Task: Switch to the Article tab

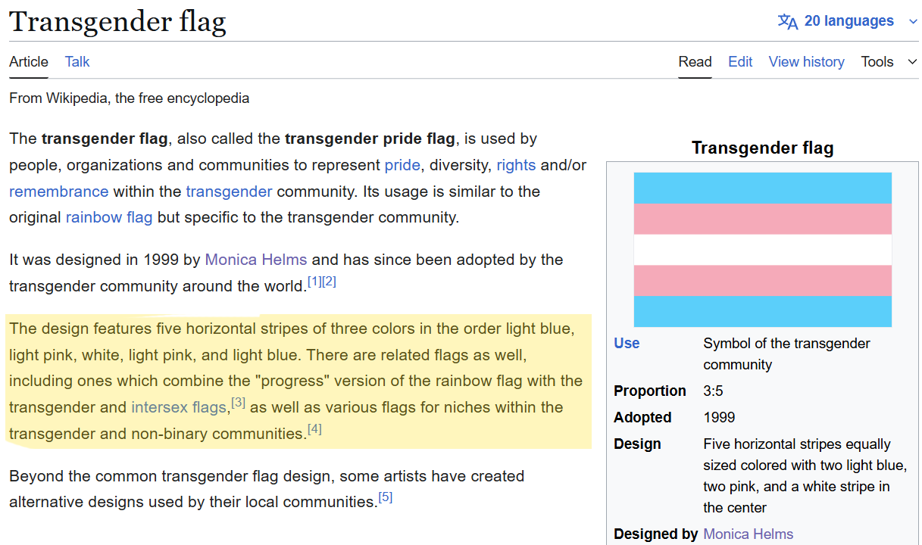Action: [29, 62]
